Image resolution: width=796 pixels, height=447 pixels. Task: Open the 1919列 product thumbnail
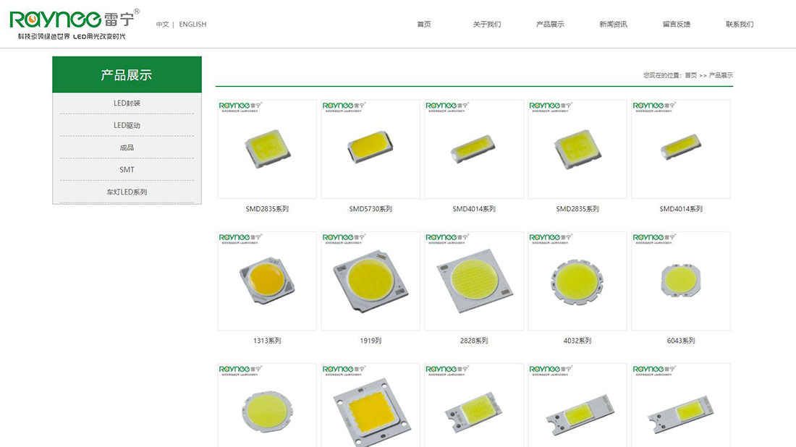point(371,281)
